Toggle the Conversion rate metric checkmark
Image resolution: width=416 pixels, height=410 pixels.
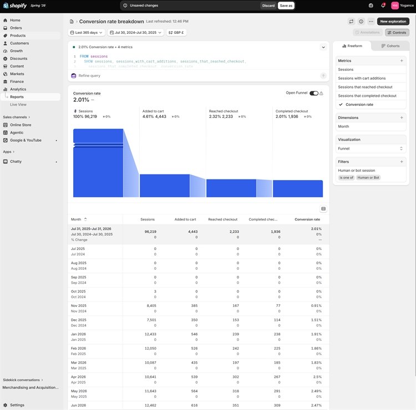tap(341, 104)
